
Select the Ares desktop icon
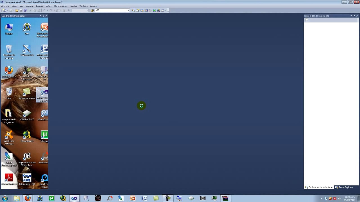click(x=27, y=29)
